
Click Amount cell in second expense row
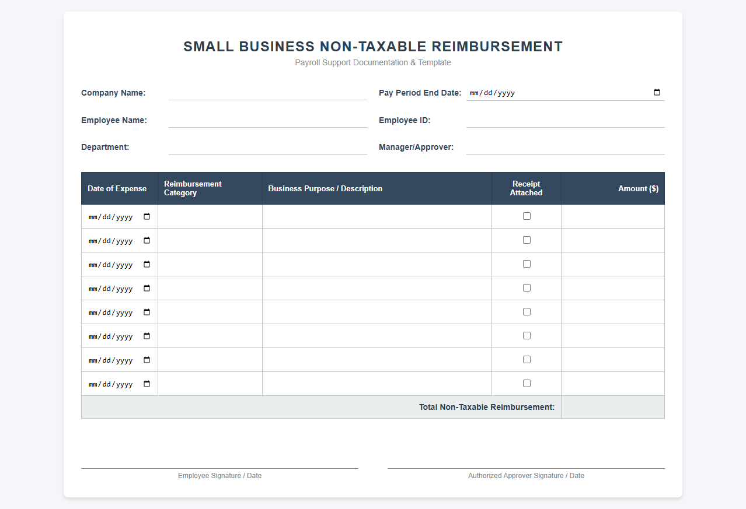click(613, 240)
